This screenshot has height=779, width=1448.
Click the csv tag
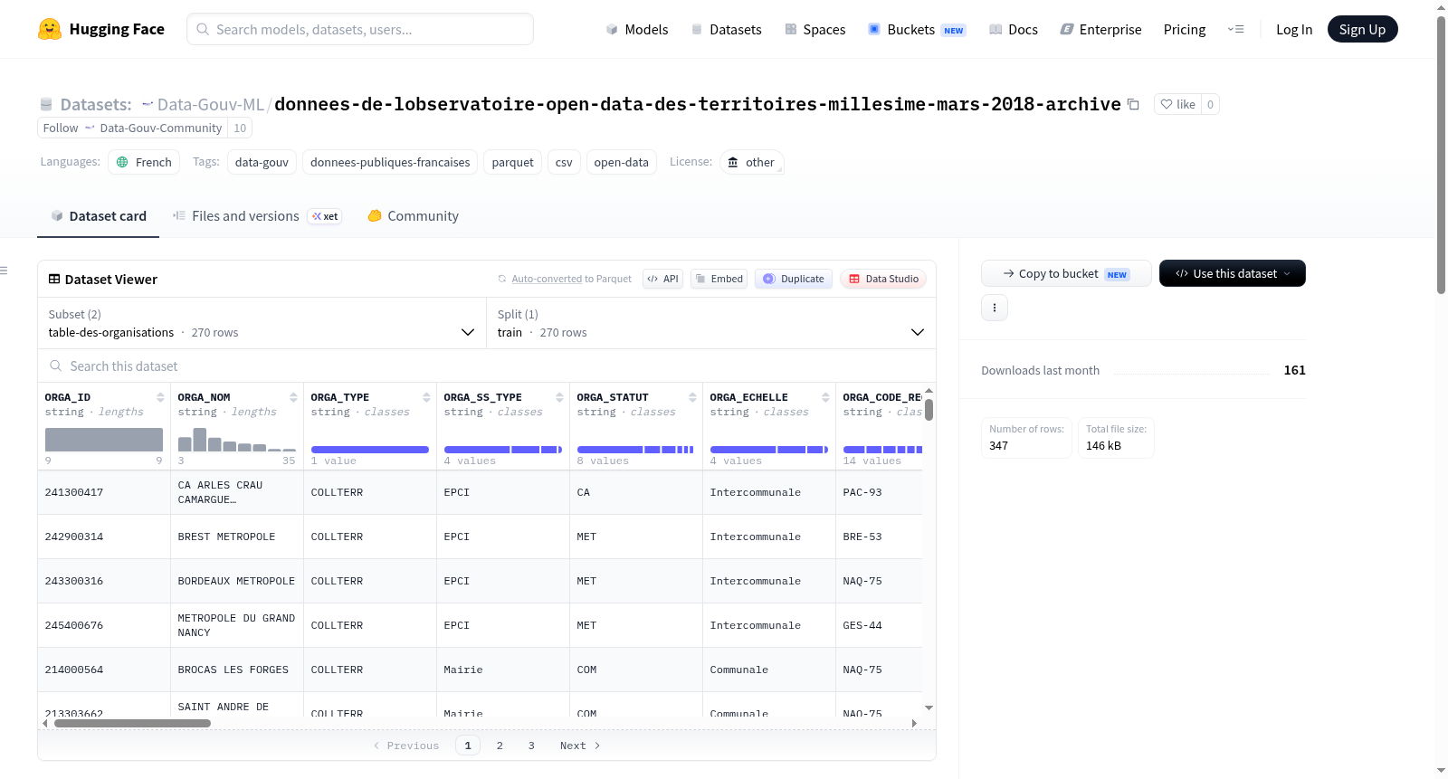(x=564, y=162)
